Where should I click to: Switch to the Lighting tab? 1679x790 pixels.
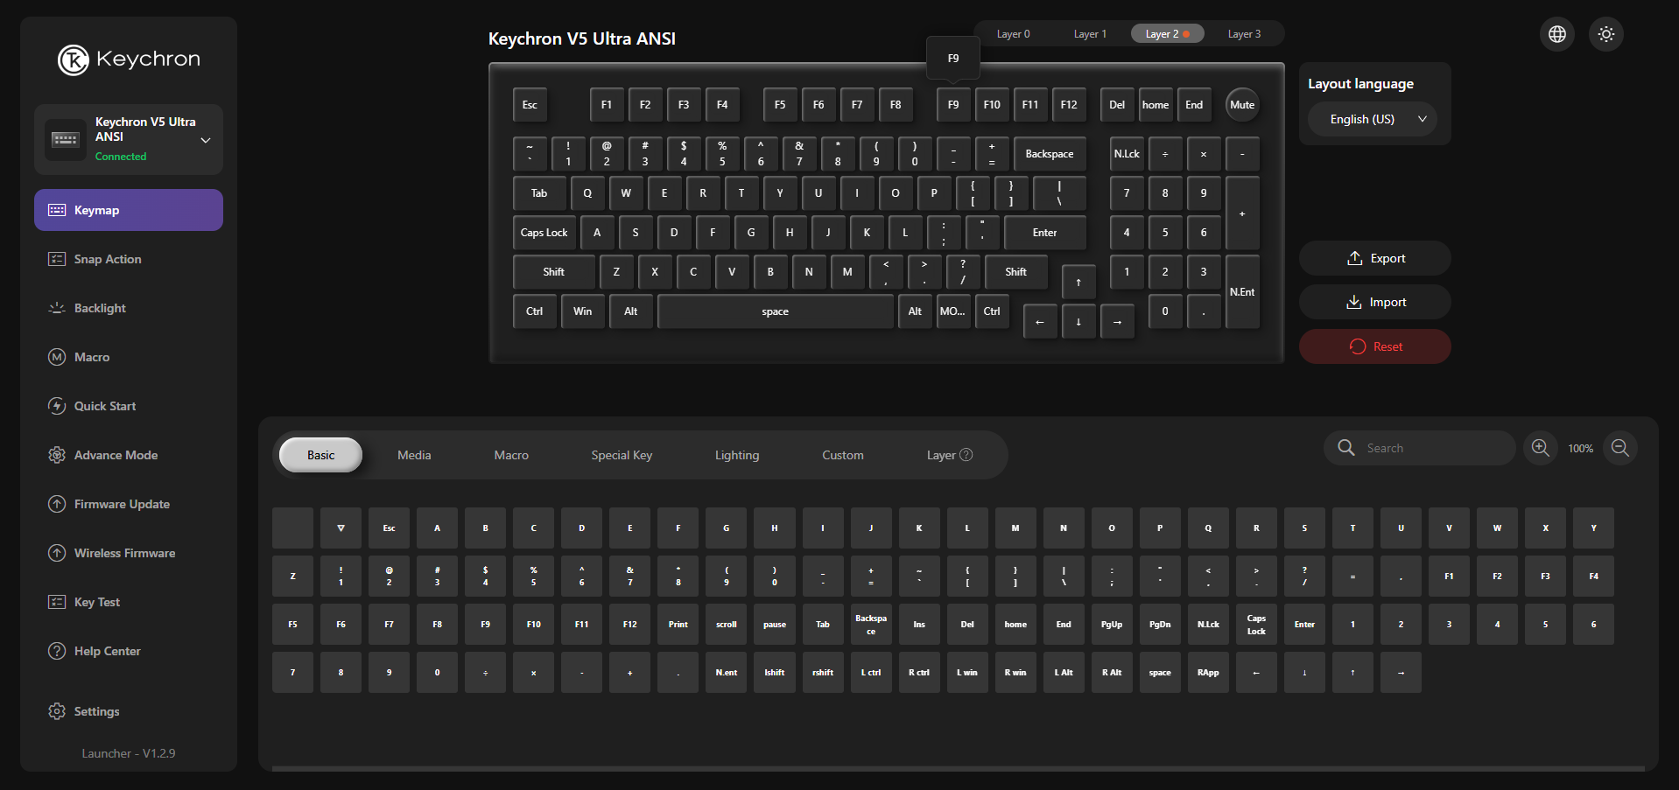pyautogui.click(x=736, y=455)
